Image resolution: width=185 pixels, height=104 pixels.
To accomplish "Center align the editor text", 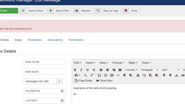I will tap(107, 70).
